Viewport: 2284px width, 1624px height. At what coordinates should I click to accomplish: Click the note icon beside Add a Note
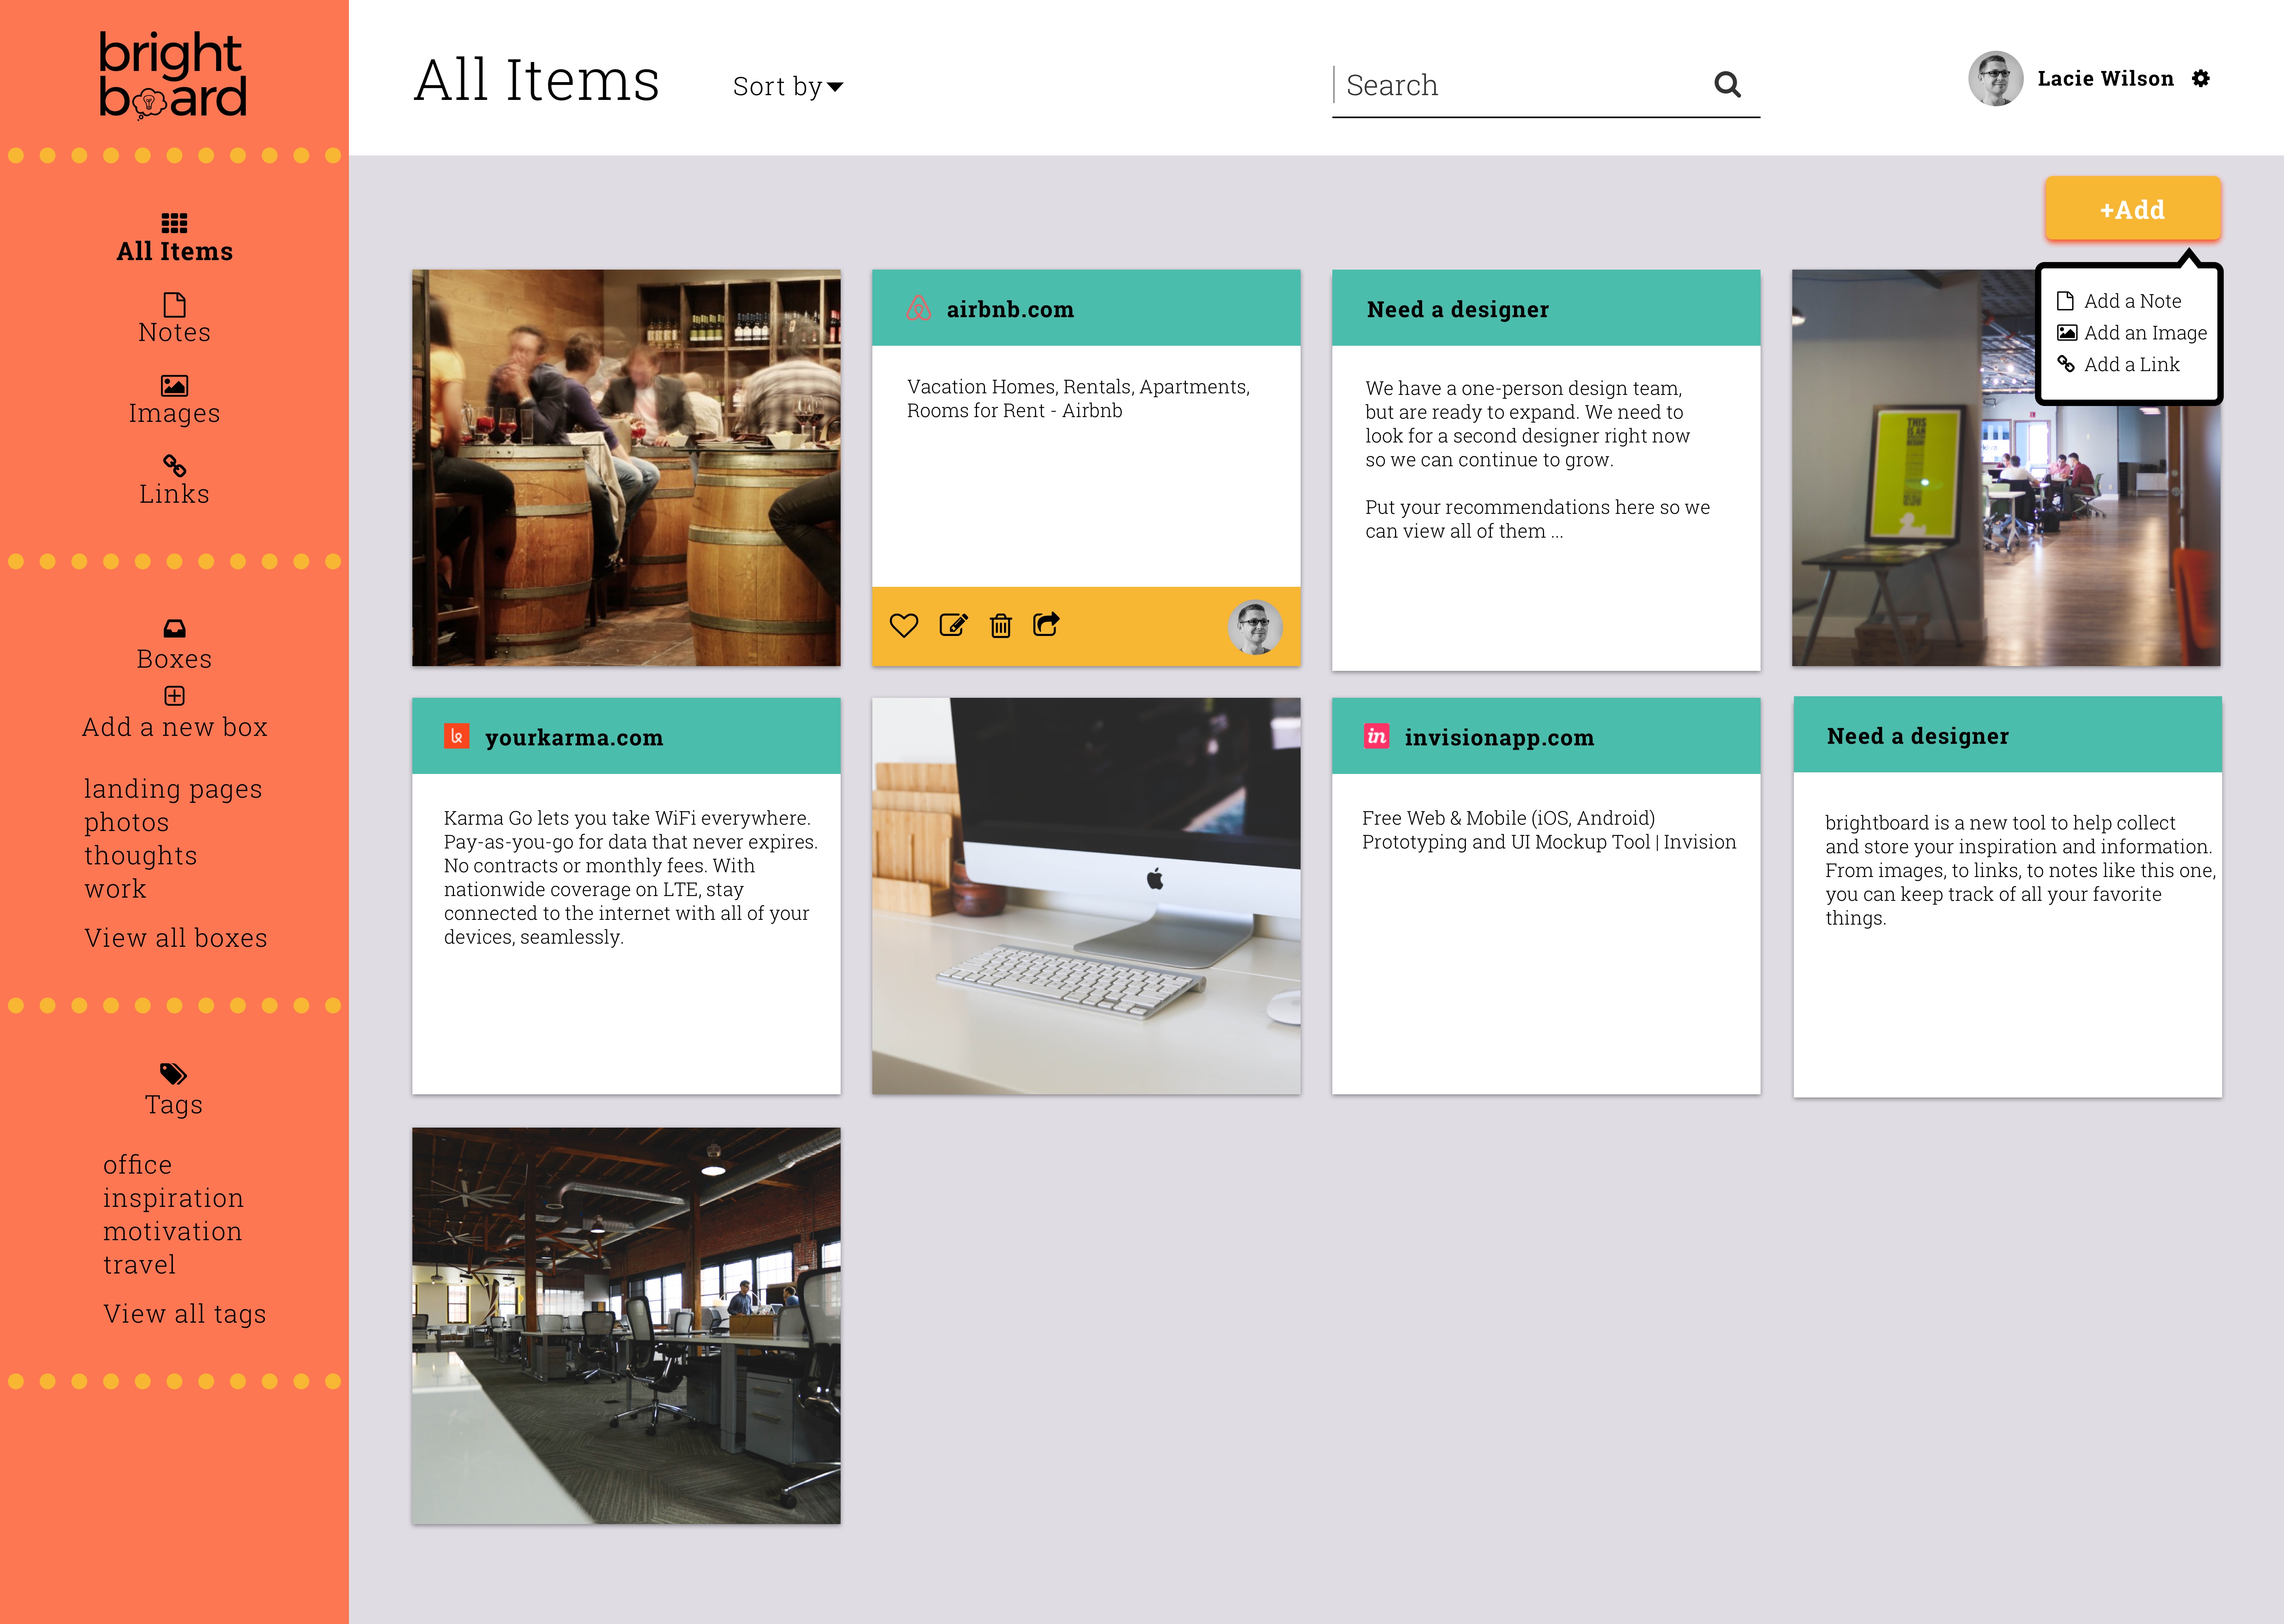point(2065,301)
